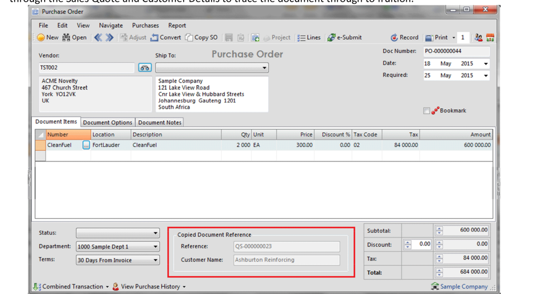Click the 2 000 quantity cell
Viewport: 536px width, 294px height.
click(236, 145)
